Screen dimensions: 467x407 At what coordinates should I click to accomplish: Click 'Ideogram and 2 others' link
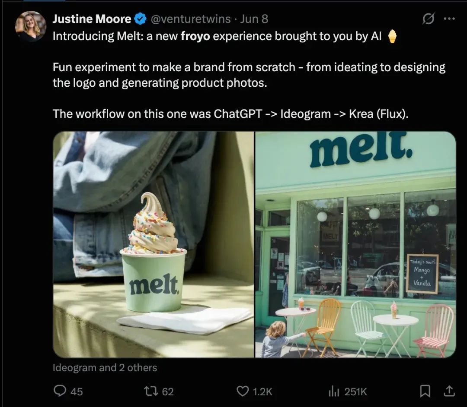105,368
